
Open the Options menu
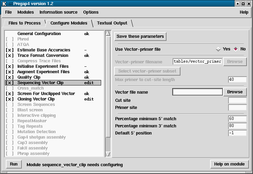coord(91,12)
